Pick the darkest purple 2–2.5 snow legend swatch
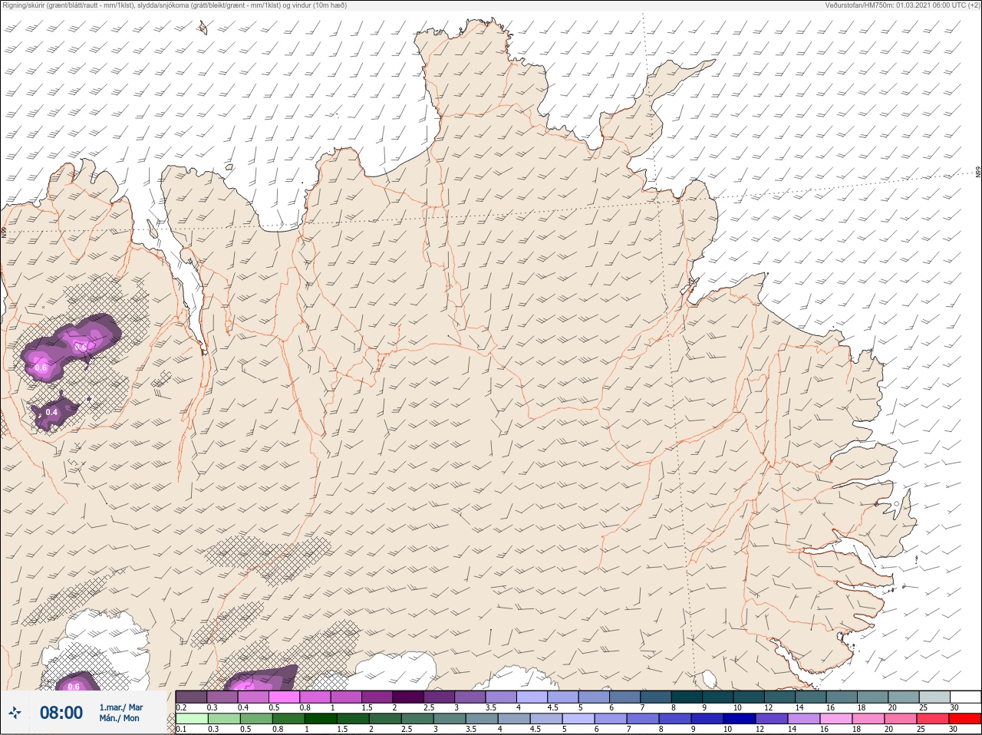This screenshot has width=982, height=735. click(409, 697)
